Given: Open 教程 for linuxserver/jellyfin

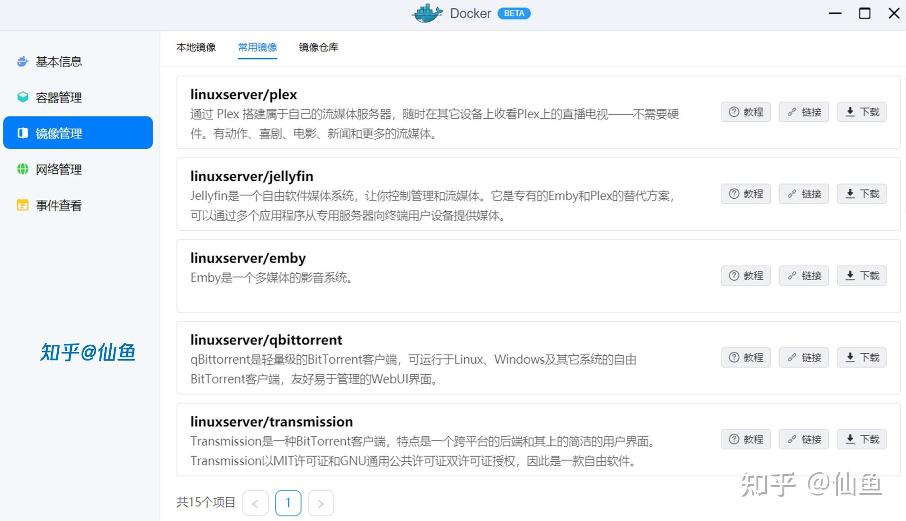Looking at the screenshot, I should [746, 194].
